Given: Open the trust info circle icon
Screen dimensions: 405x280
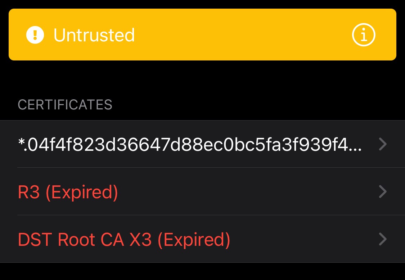Looking at the screenshot, I should point(364,35).
